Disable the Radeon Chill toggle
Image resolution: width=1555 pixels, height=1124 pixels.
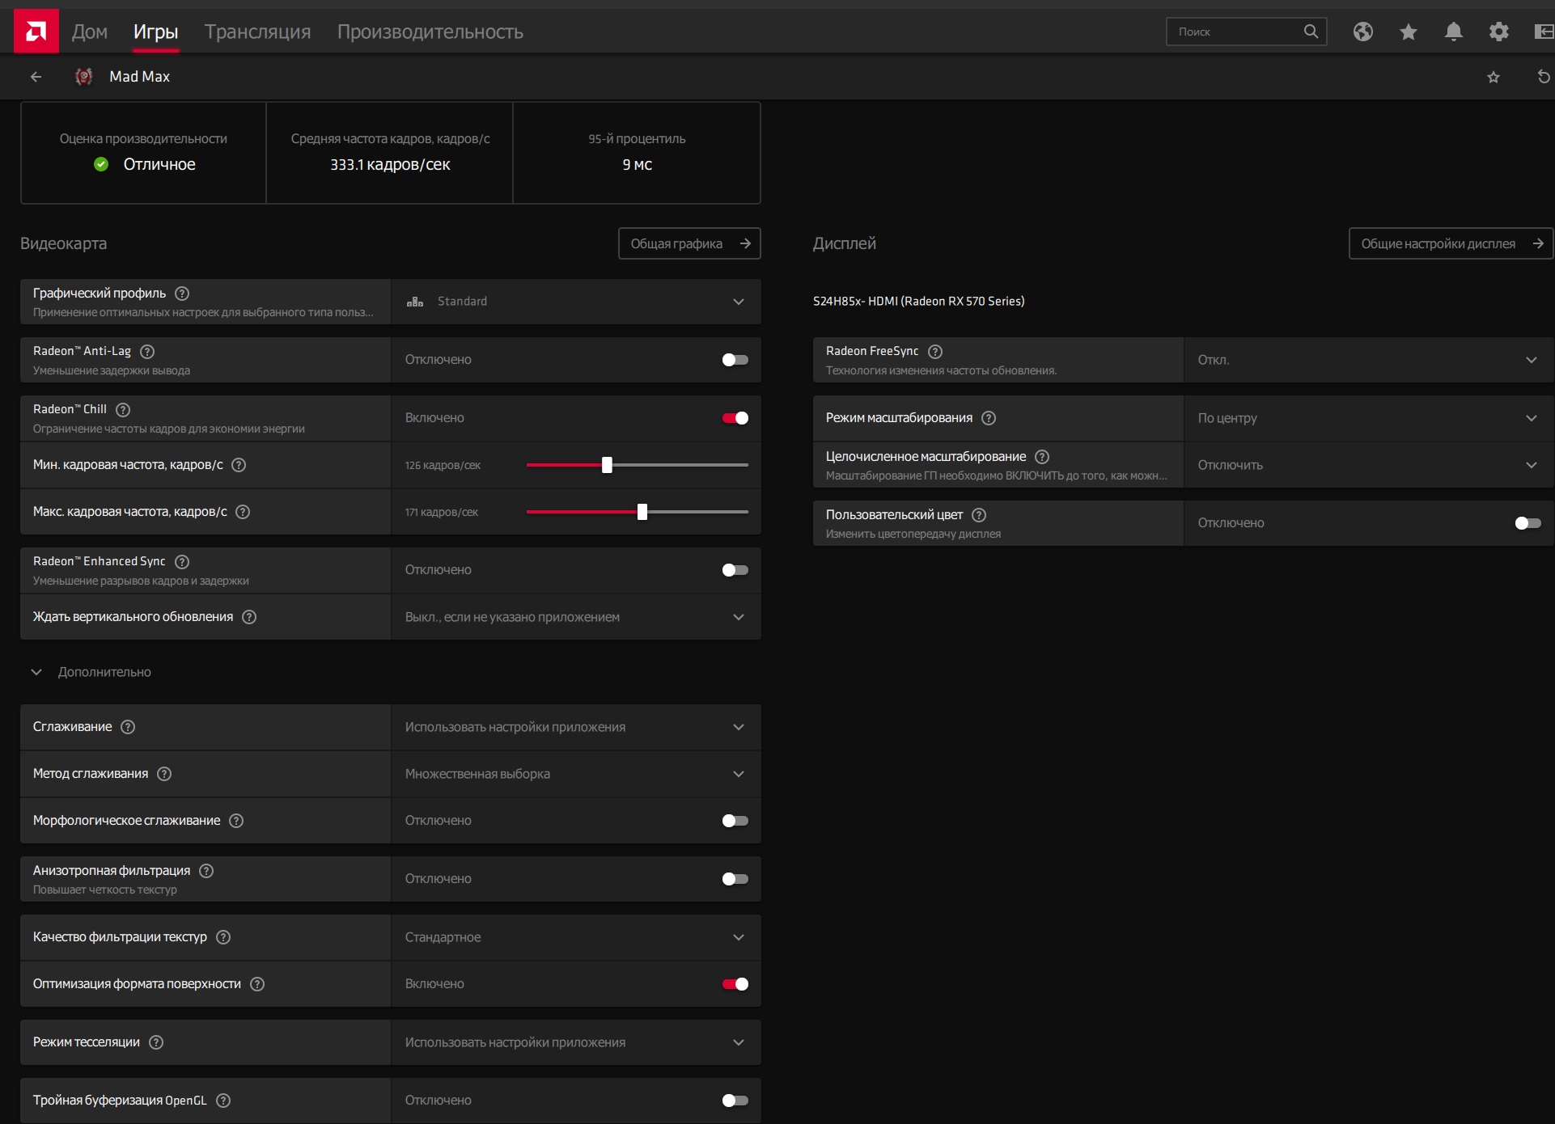(735, 418)
